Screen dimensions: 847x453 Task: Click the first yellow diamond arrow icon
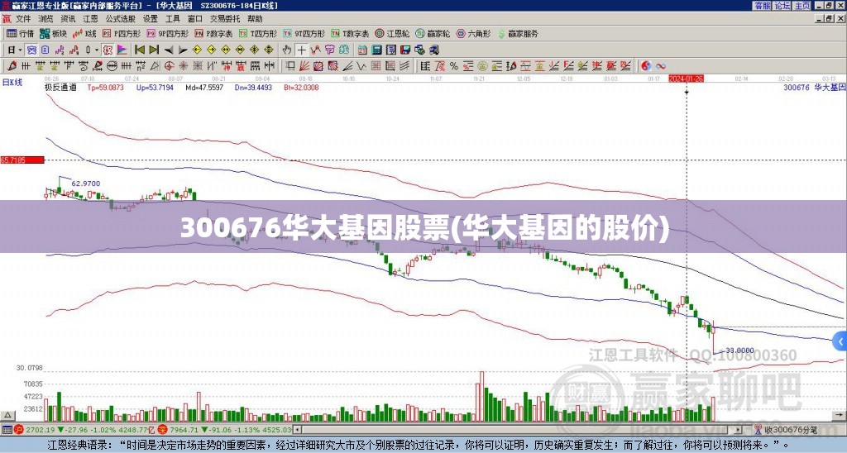(x=197, y=50)
